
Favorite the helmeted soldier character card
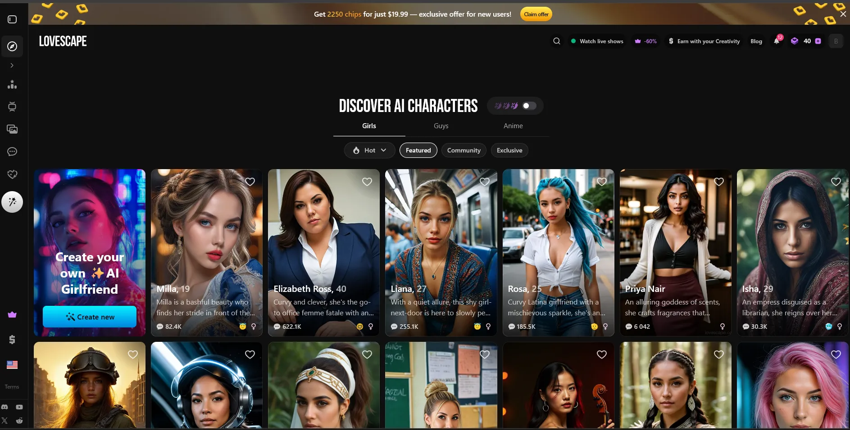pos(133,354)
